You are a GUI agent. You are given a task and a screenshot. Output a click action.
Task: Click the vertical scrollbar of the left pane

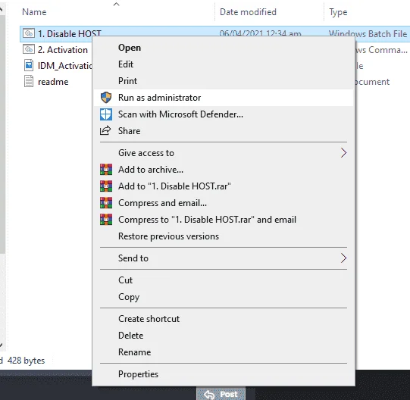[x=2, y=135]
